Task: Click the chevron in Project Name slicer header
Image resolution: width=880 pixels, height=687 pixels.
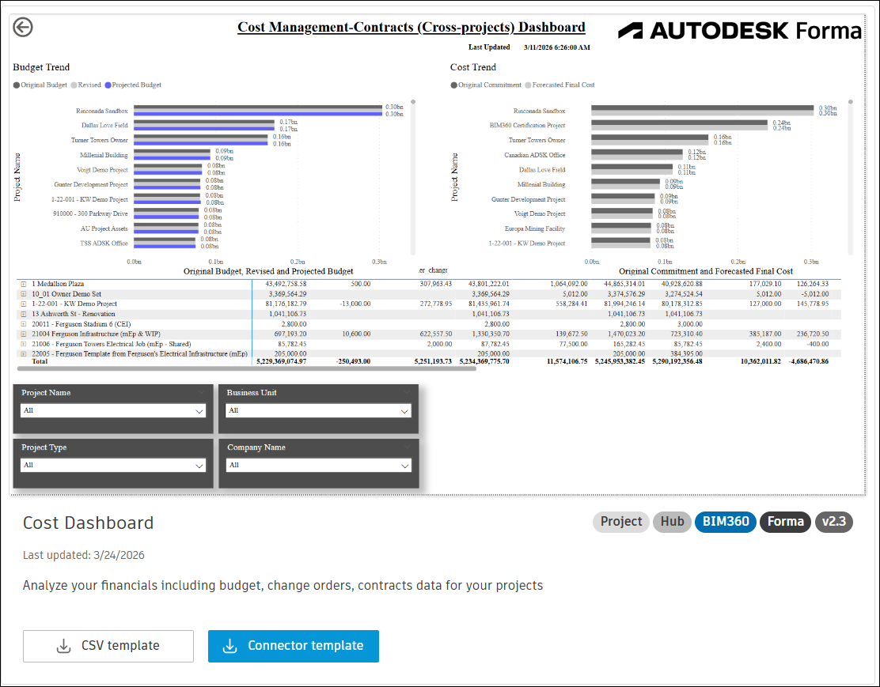Action: click(x=201, y=392)
